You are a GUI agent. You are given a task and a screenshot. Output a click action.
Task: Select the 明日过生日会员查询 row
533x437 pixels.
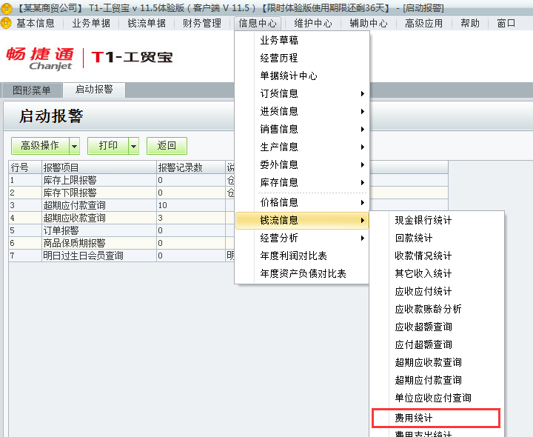click(121, 256)
